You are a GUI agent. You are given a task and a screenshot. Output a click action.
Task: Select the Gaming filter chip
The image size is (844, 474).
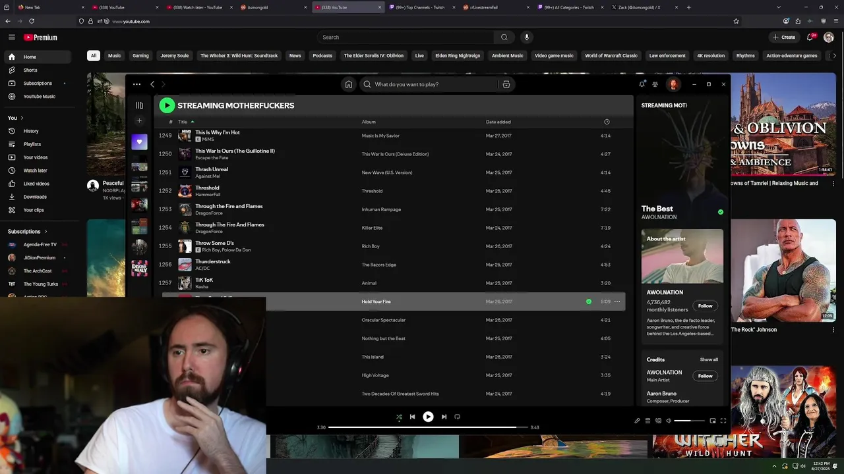(x=140, y=56)
